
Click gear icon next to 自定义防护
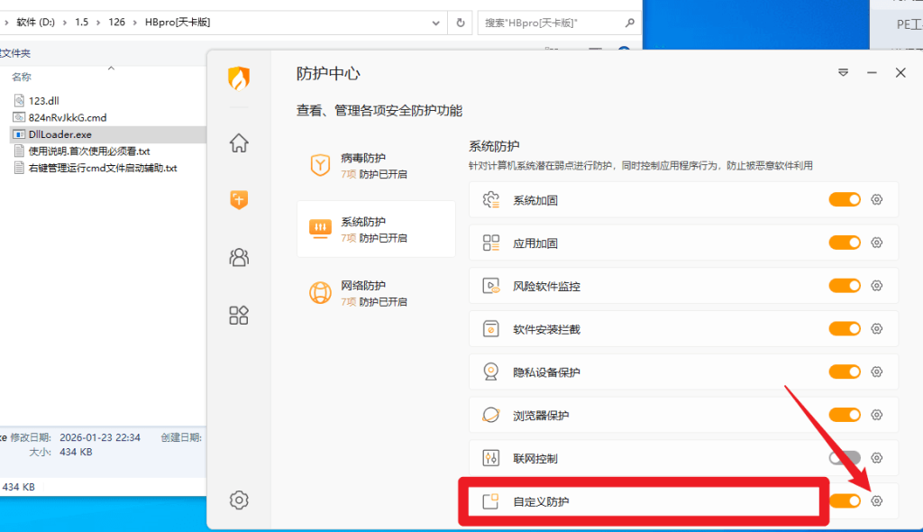[876, 501]
